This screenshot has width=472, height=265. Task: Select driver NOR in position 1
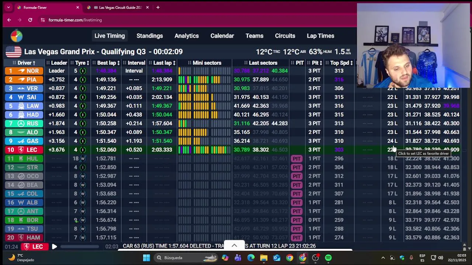[24, 71]
